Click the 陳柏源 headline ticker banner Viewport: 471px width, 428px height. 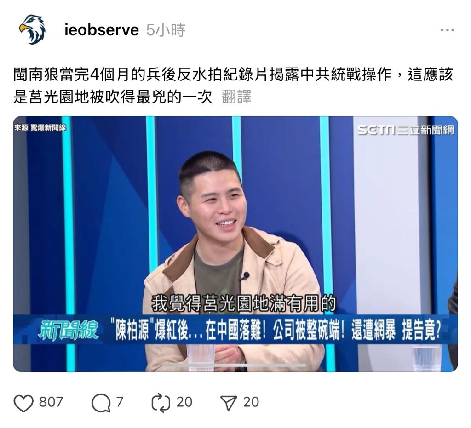tap(235, 329)
